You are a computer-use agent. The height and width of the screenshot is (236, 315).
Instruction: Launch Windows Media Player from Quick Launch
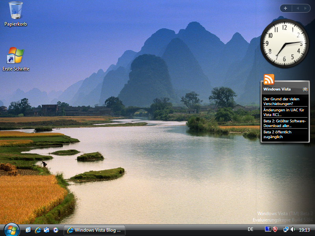pos(56,230)
